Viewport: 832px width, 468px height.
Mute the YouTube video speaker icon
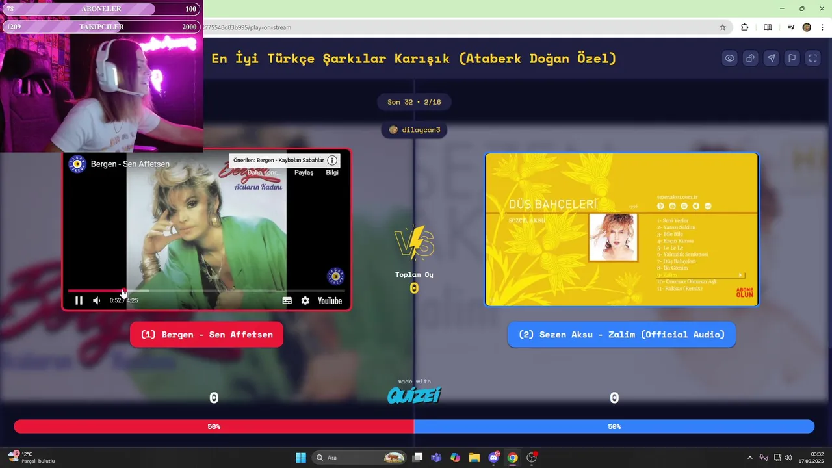[97, 300]
